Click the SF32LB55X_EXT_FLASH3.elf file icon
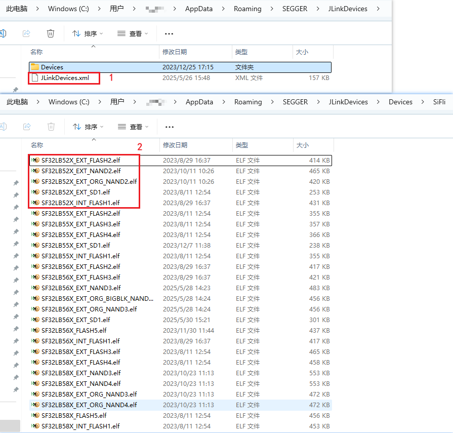This screenshot has height=433, width=453. [x=35, y=224]
